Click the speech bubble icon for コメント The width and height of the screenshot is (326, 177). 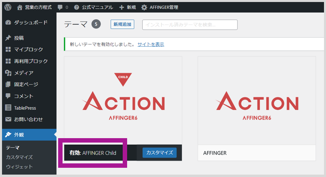[x=8, y=96]
